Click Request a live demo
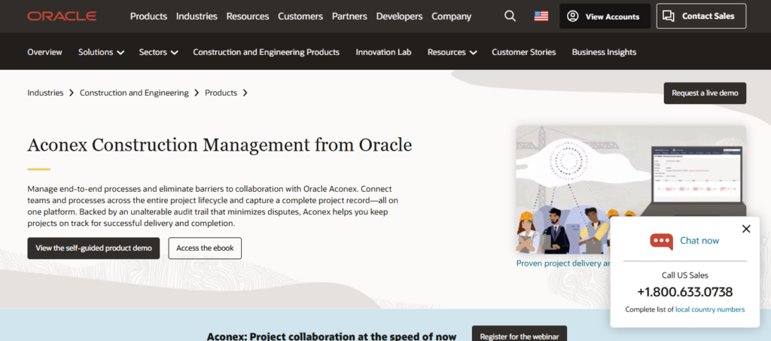This screenshot has height=341, width=771. 705,93
